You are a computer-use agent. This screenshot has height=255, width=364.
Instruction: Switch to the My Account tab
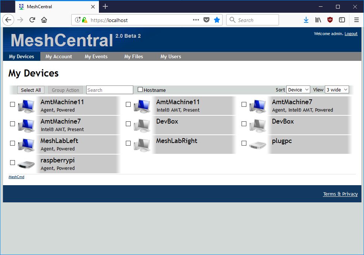point(59,56)
